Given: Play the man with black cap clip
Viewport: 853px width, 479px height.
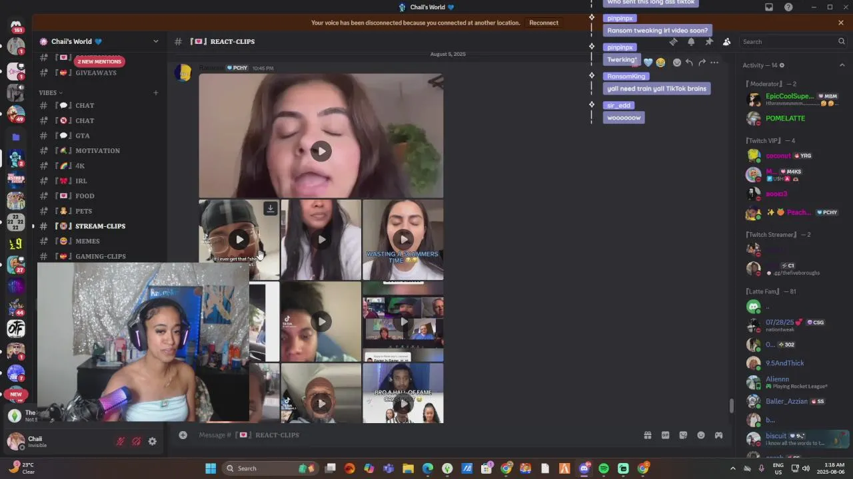Looking at the screenshot, I should pos(239,239).
